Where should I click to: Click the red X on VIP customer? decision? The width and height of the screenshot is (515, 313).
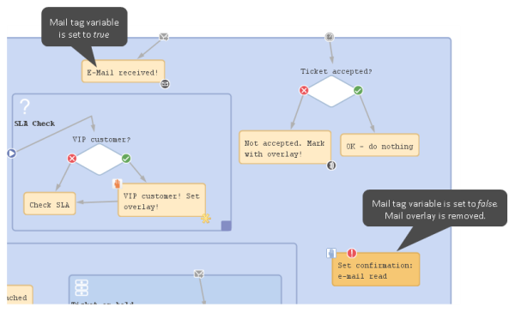pyautogui.click(x=72, y=159)
